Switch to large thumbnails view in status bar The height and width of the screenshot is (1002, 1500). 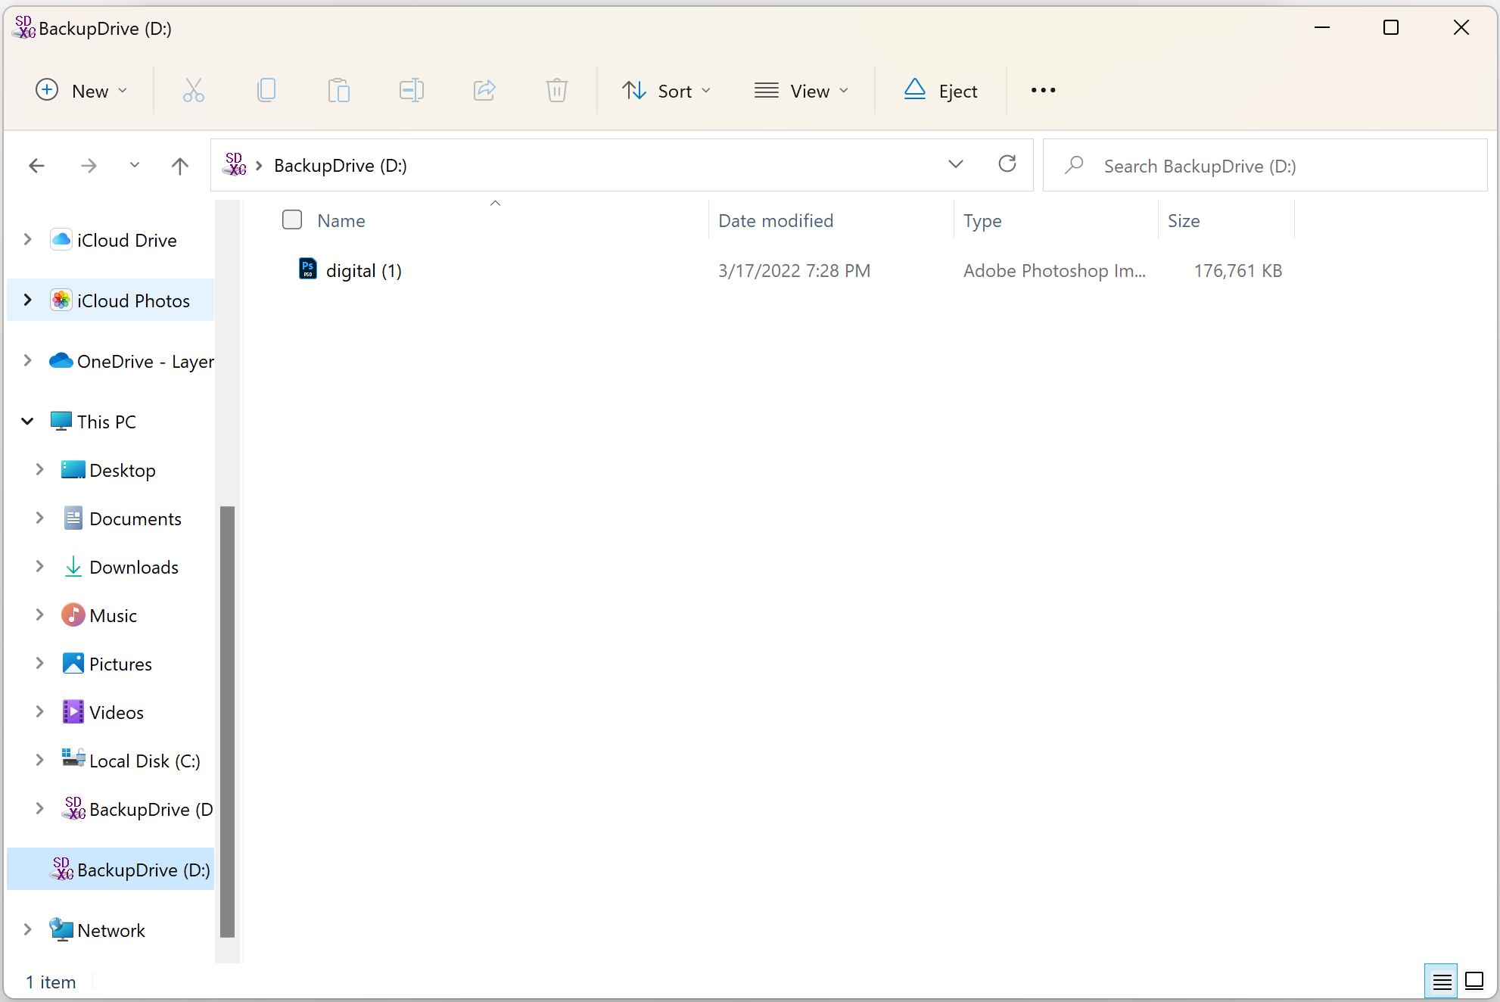tap(1474, 981)
